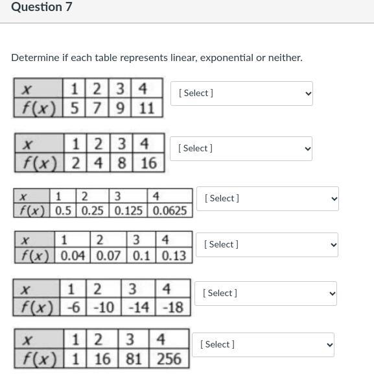Click the chevron arrow of the second Select box
The width and height of the screenshot is (374, 389).
tap(308, 149)
